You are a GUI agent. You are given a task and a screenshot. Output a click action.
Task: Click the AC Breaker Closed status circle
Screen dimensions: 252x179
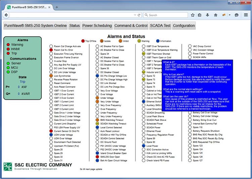[97, 57]
